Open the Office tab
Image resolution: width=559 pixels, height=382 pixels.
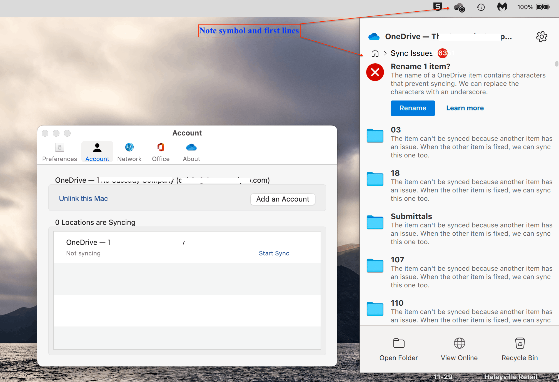(161, 152)
